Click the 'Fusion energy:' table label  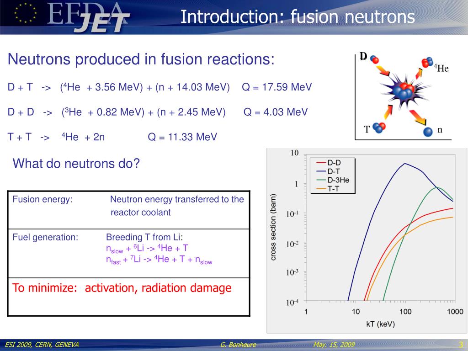point(43,199)
